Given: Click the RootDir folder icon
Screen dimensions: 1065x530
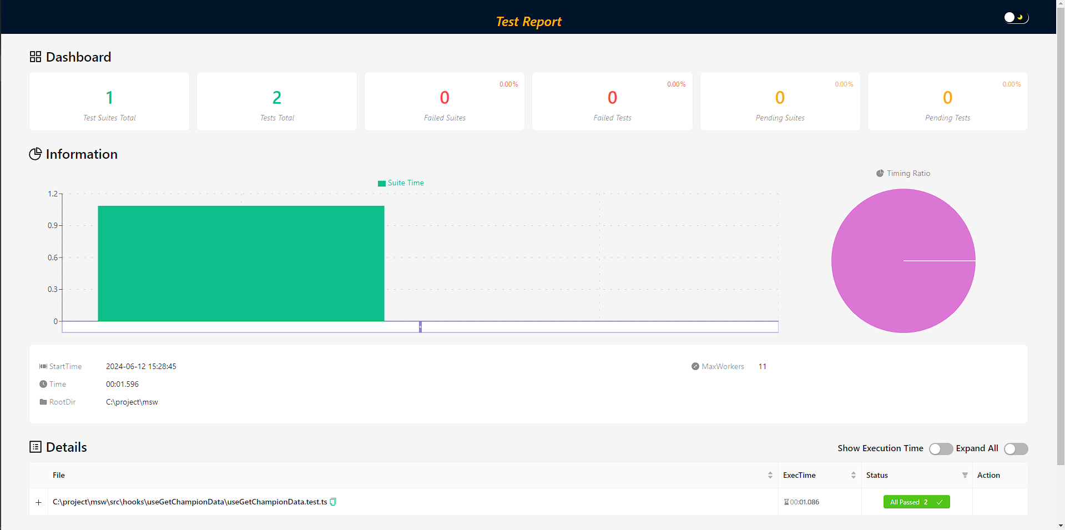Looking at the screenshot, I should [x=43, y=402].
